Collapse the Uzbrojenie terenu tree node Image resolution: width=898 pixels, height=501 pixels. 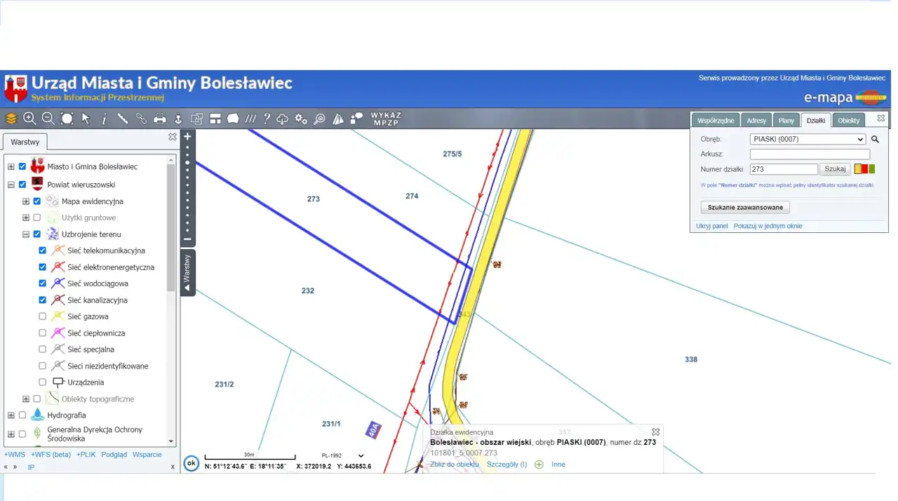(26, 234)
